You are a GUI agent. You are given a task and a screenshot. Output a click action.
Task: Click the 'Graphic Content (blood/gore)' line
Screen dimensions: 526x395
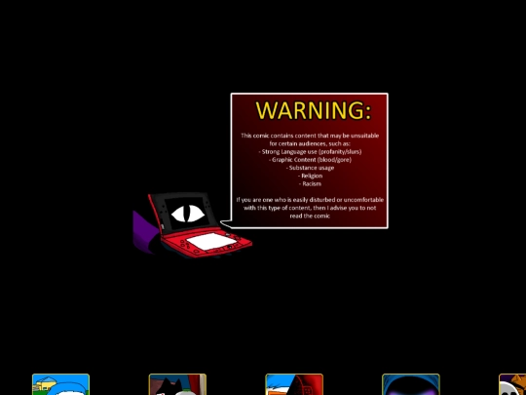point(310,160)
